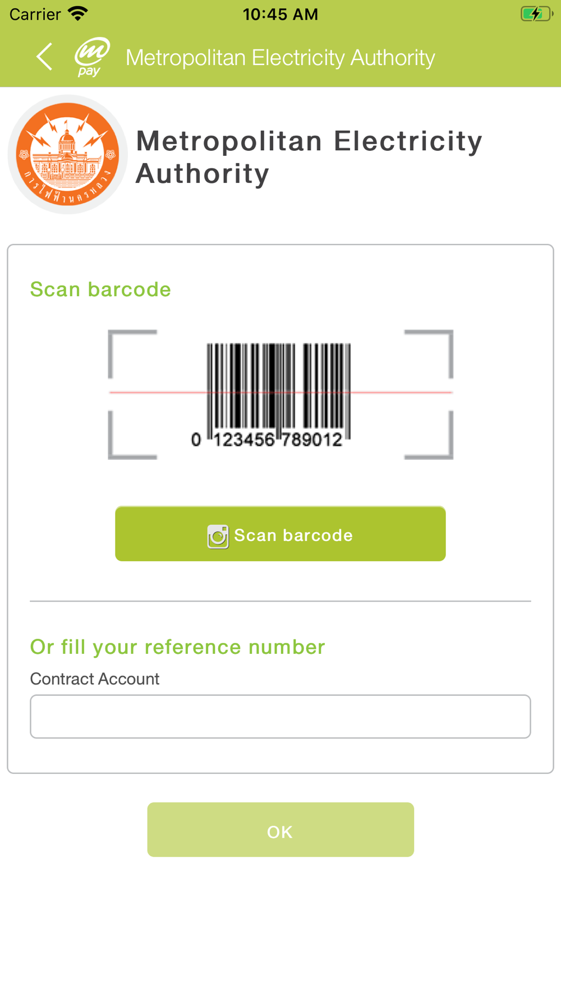The width and height of the screenshot is (561, 997).
Task: Focus the Contract Account input field
Action: (280, 716)
